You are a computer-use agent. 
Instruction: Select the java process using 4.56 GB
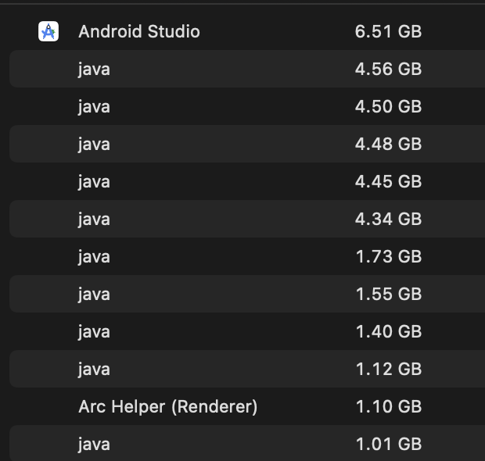94,70
